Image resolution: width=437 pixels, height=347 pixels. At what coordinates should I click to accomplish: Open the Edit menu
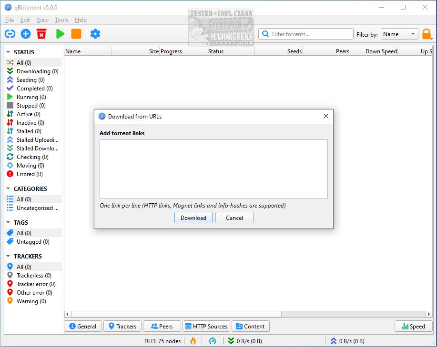point(25,20)
